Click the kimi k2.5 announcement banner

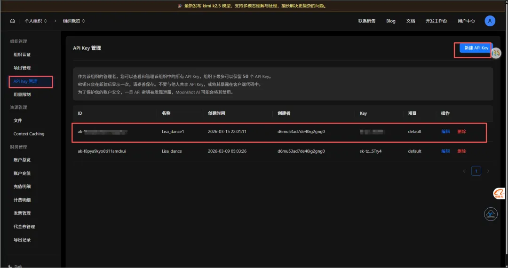(253, 6)
